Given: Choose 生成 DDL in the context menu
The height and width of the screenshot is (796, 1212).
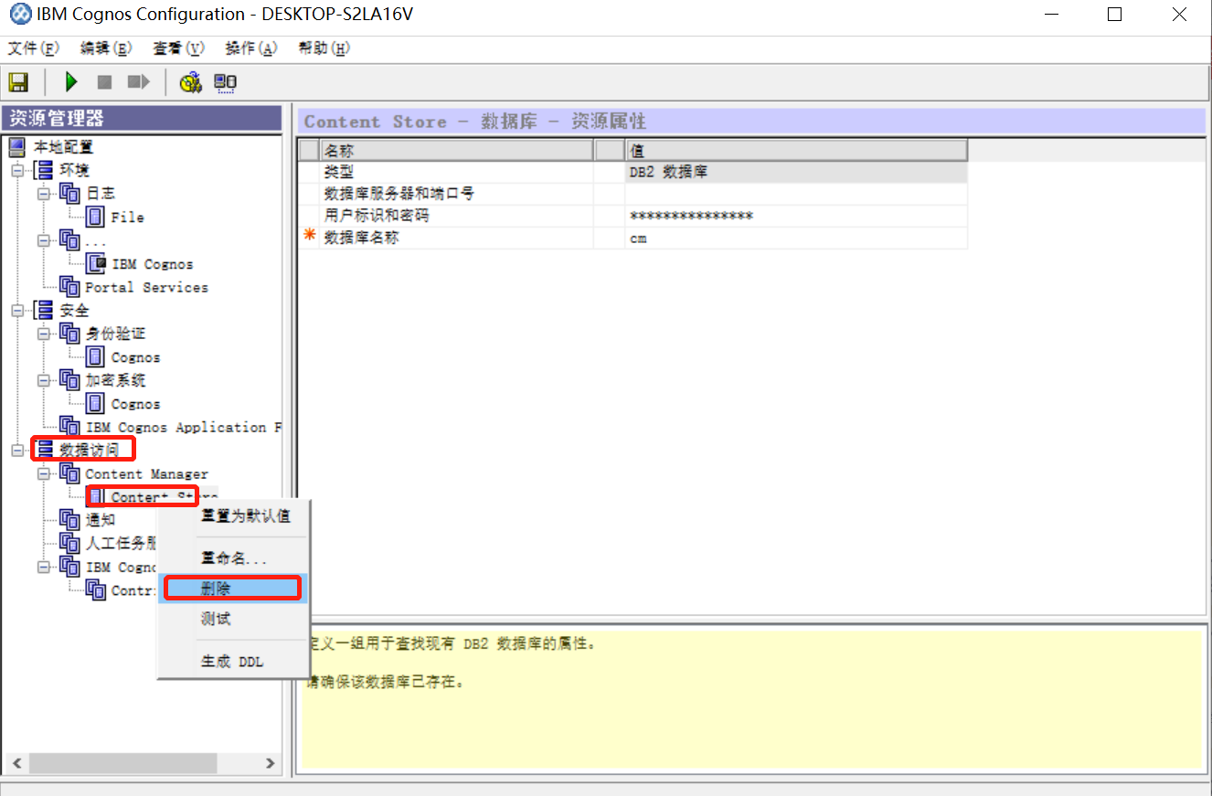Looking at the screenshot, I should pyautogui.click(x=233, y=661).
